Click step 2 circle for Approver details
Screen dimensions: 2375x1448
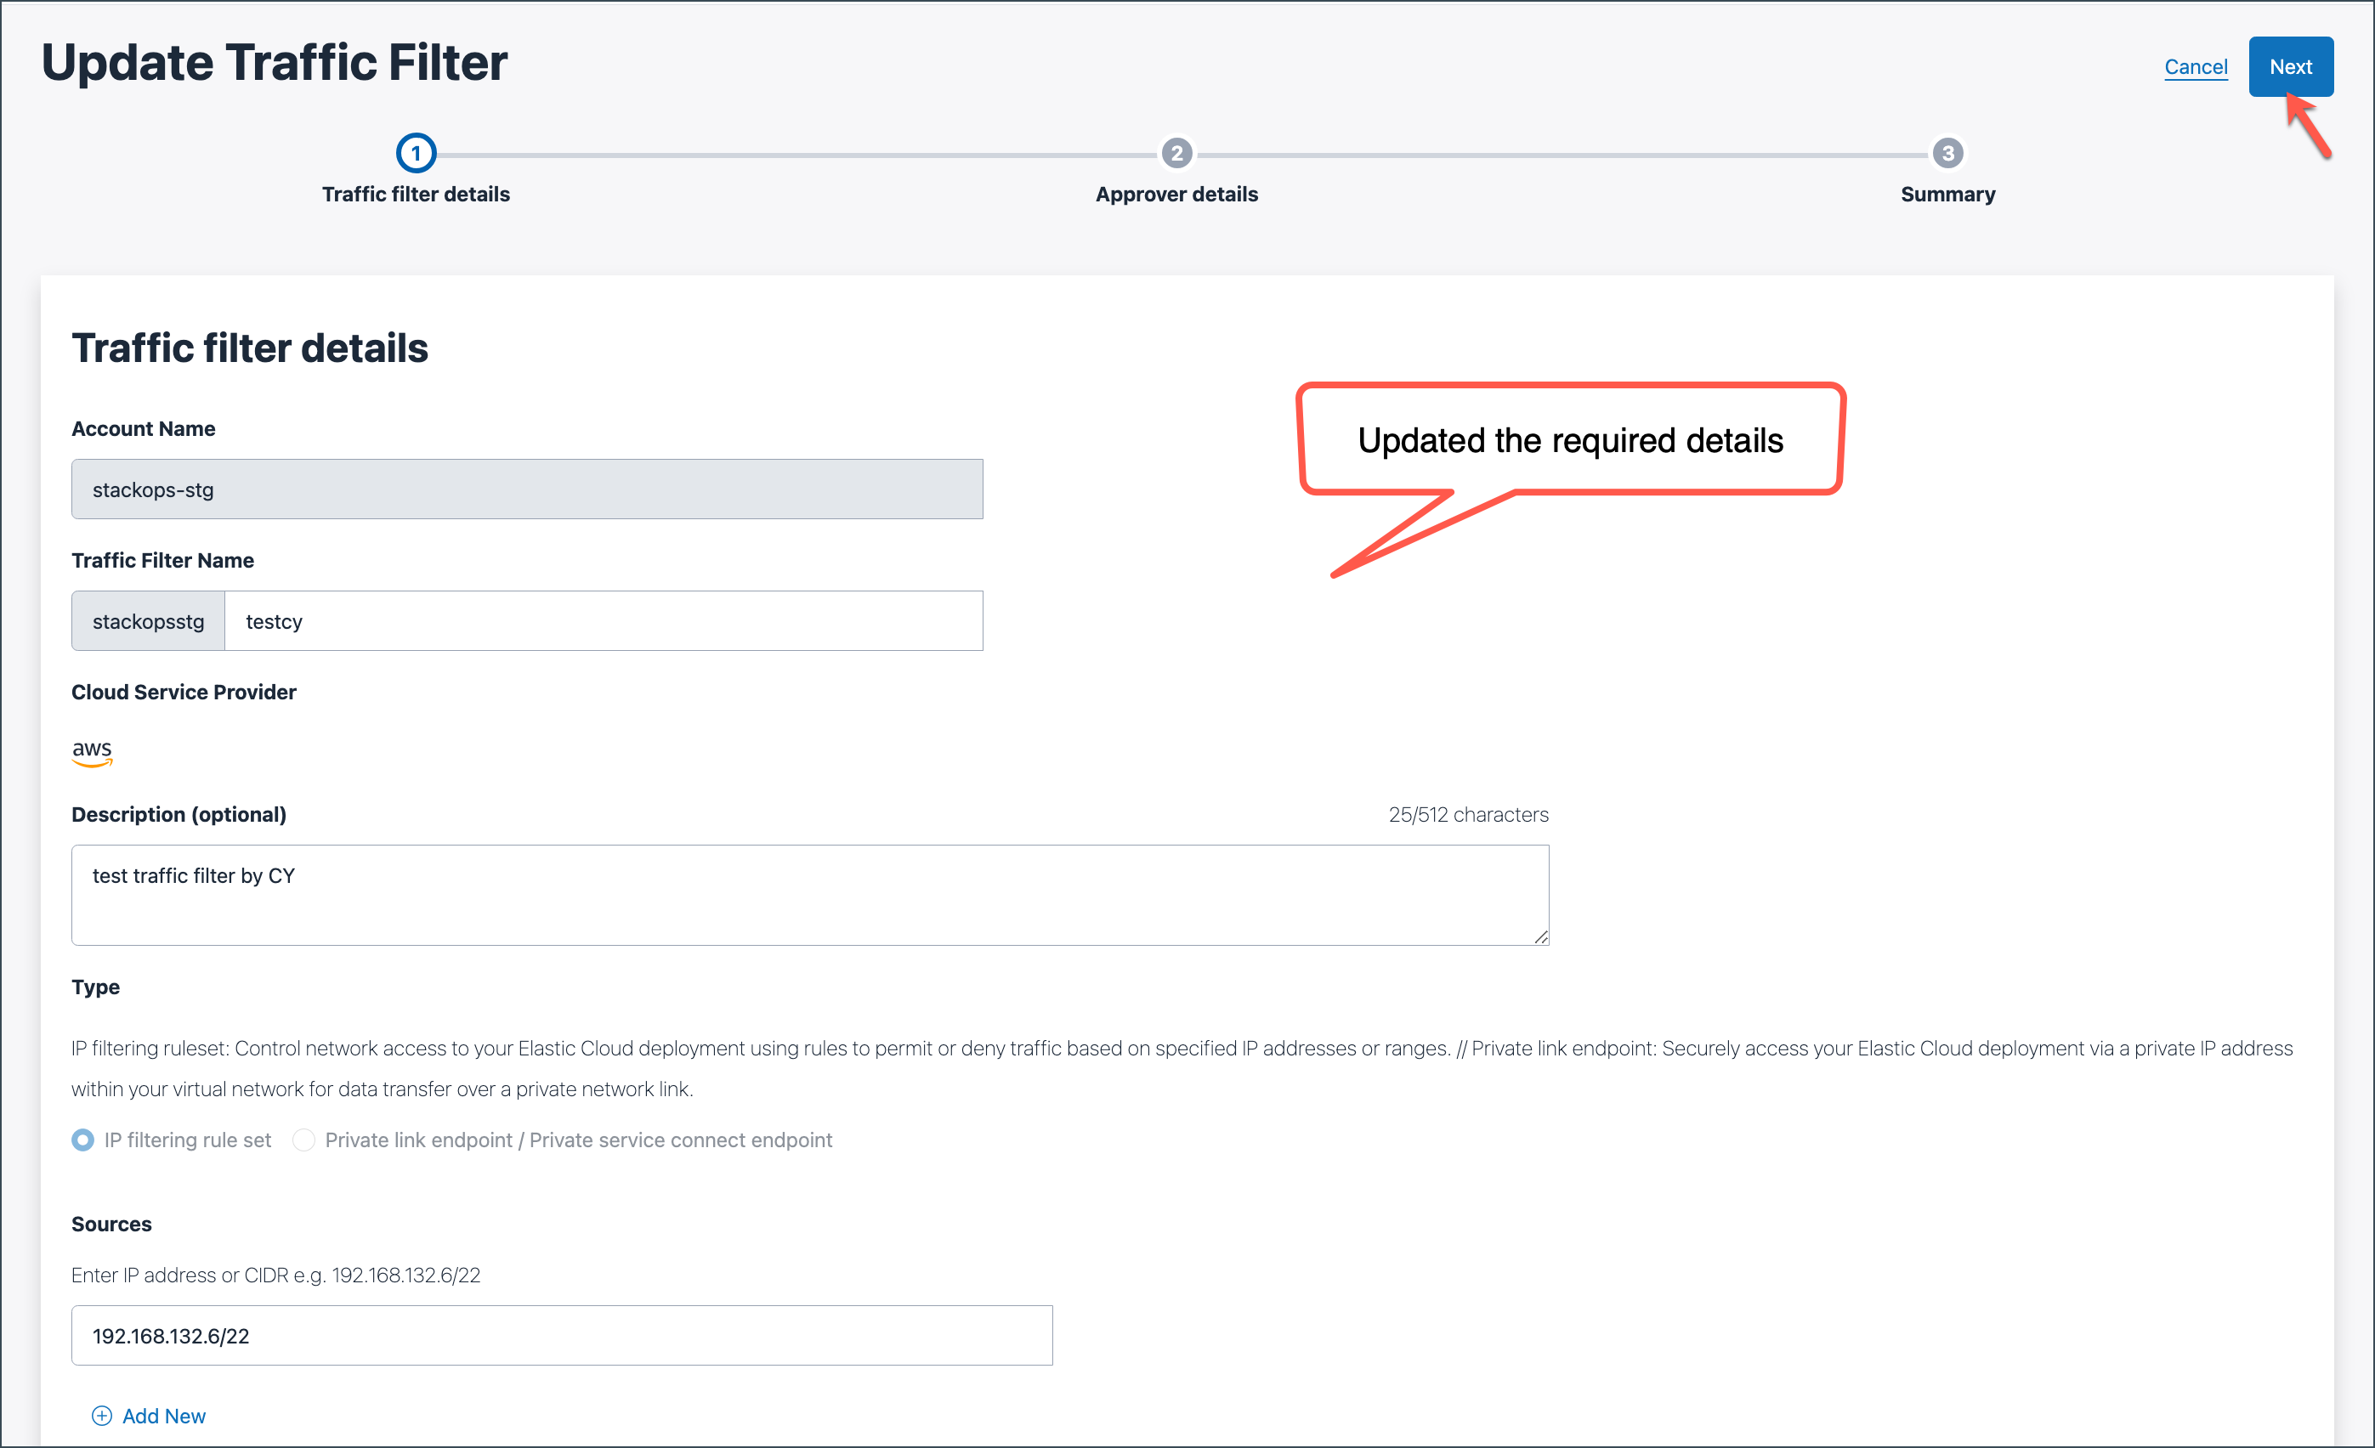[1176, 151]
